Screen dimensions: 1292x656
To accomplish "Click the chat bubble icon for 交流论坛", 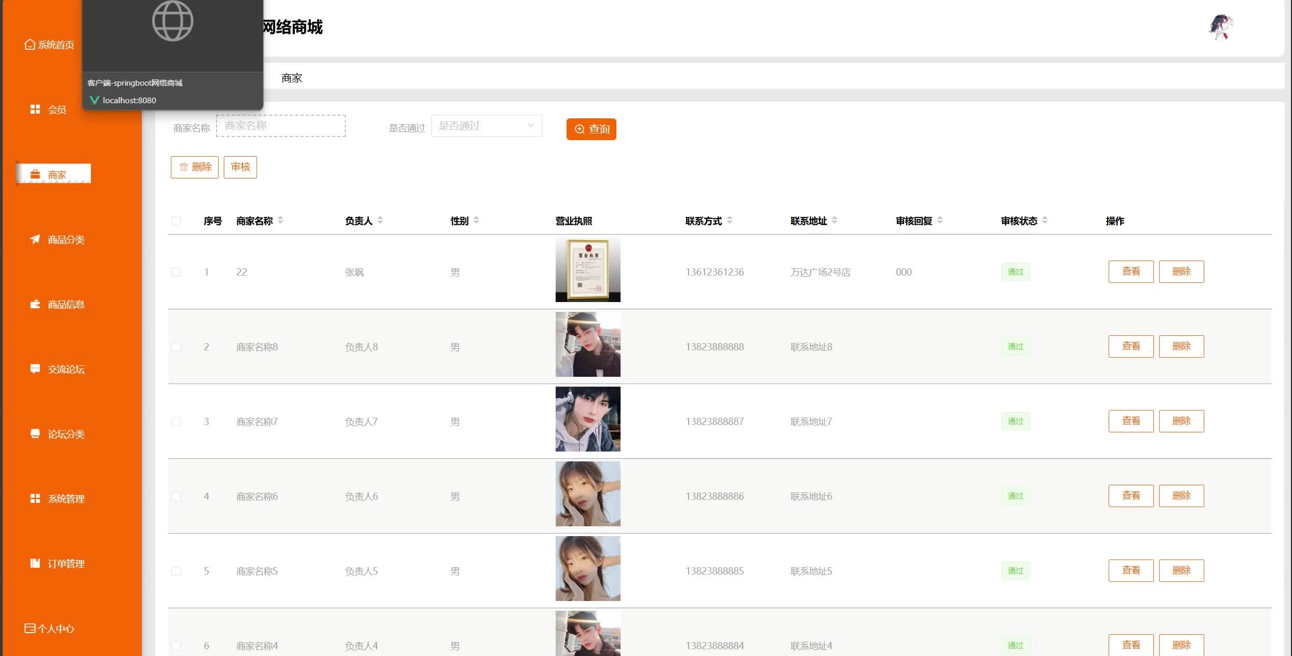I will pos(35,368).
